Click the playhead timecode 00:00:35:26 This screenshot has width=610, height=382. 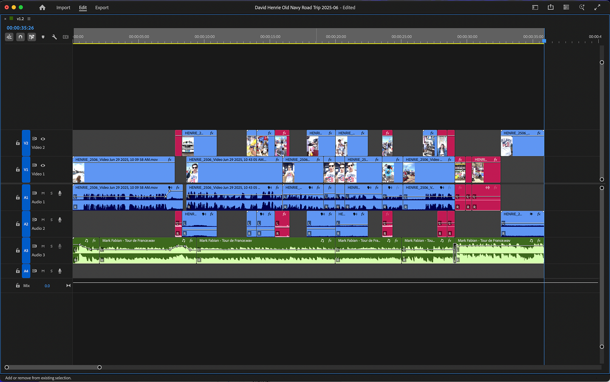[20, 28]
